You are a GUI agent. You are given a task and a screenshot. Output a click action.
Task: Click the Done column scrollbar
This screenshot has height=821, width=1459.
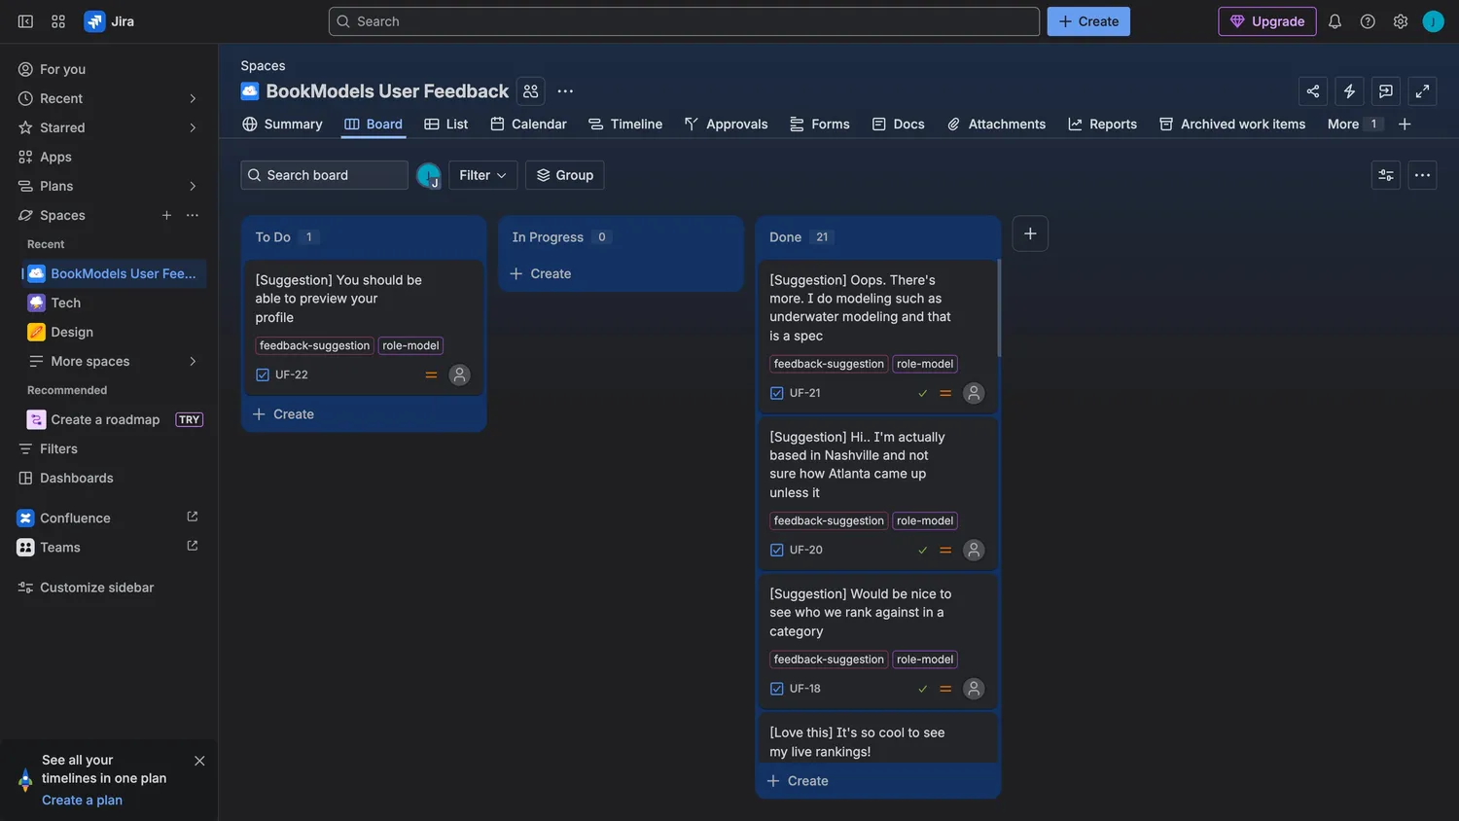pyautogui.click(x=999, y=308)
